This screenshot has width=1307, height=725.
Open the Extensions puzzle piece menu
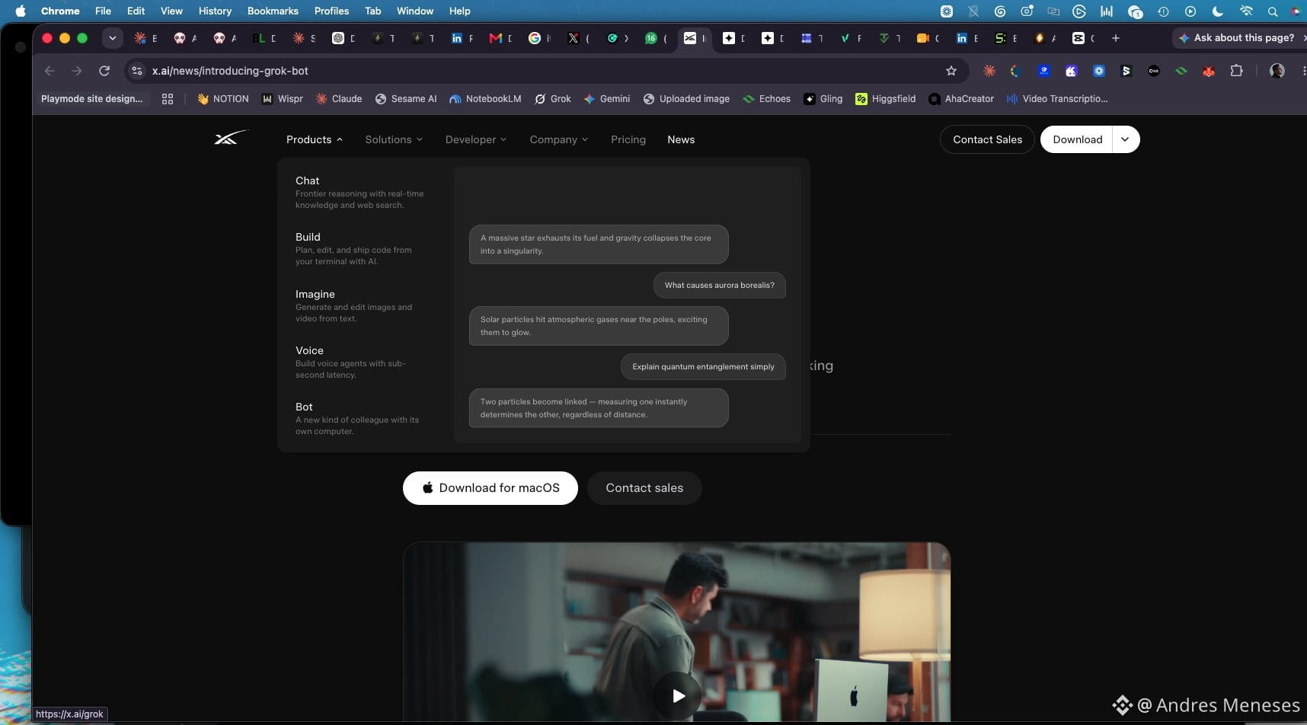click(x=1236, y=71)
